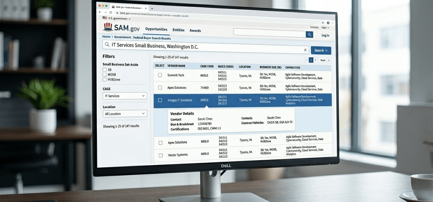Open a new browser tab with plus icon
The image size is (433, 202).
click(152, 8)
